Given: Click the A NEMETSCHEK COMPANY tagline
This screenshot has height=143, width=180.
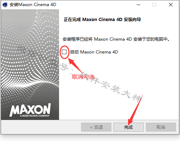Looking at the screenshot, I should tap(35, 116).
